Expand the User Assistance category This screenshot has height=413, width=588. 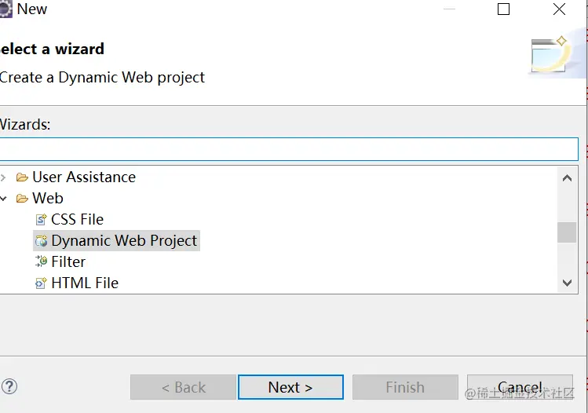[4, 177]
